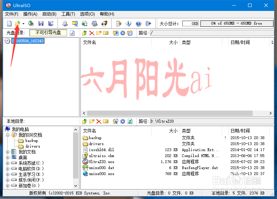Sort local file list by 类型 column header
Image resolution: width=277 pixels, height=199 pixels.
click(x=201, y=131)
